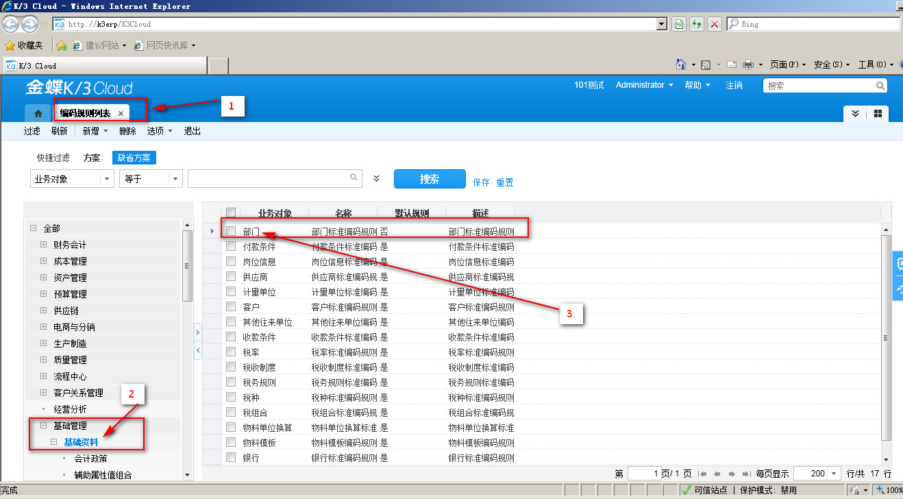Click 刷新 in the toolbar

(x=60, y=131)
